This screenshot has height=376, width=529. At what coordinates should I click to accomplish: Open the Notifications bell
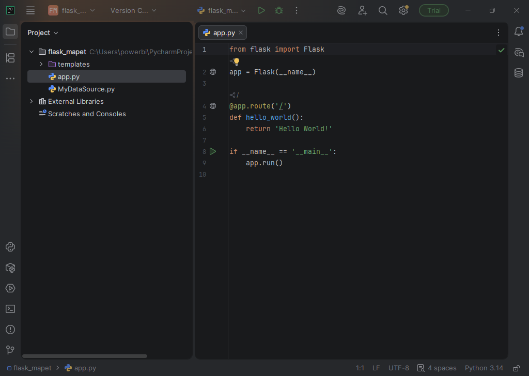519,32
